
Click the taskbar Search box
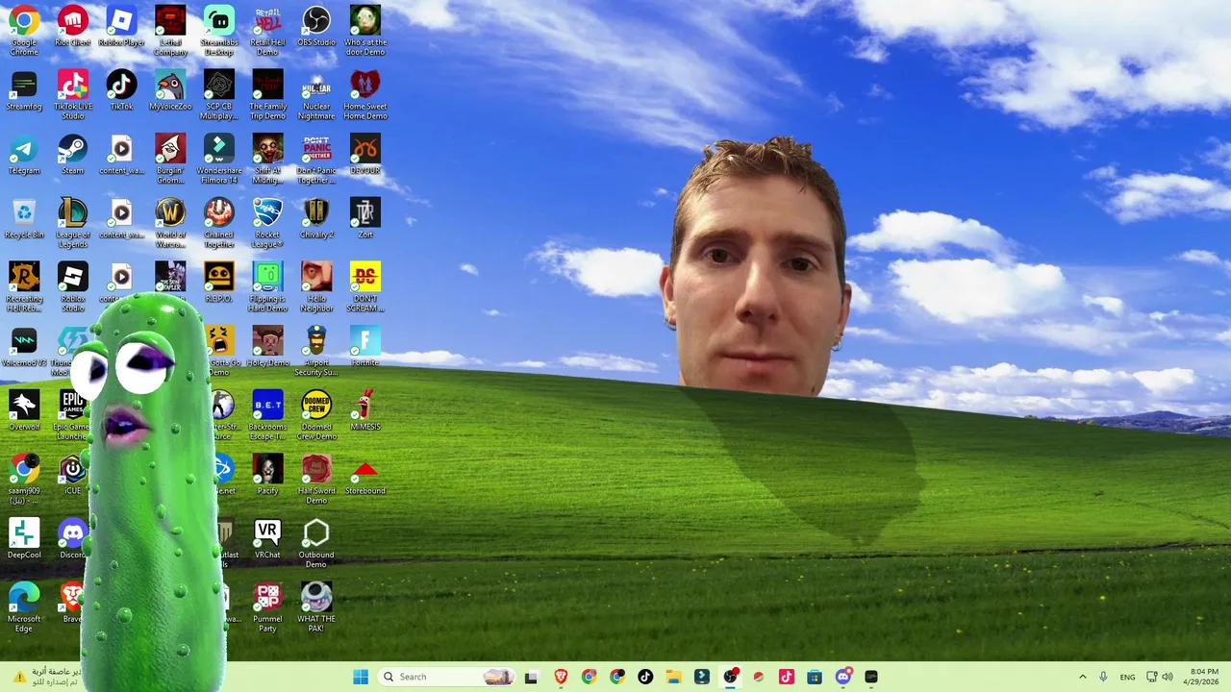point(447,677)
